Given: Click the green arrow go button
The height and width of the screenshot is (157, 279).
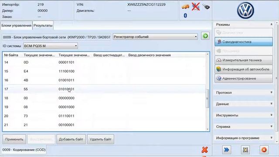Looking at the screenshot, I should tap(205, 36).
